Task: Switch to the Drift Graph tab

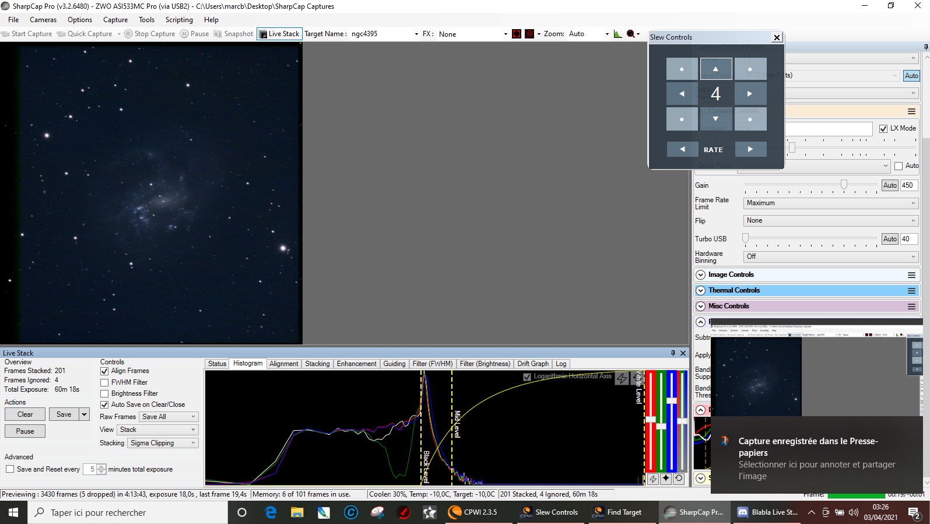Action: (532, 364)
